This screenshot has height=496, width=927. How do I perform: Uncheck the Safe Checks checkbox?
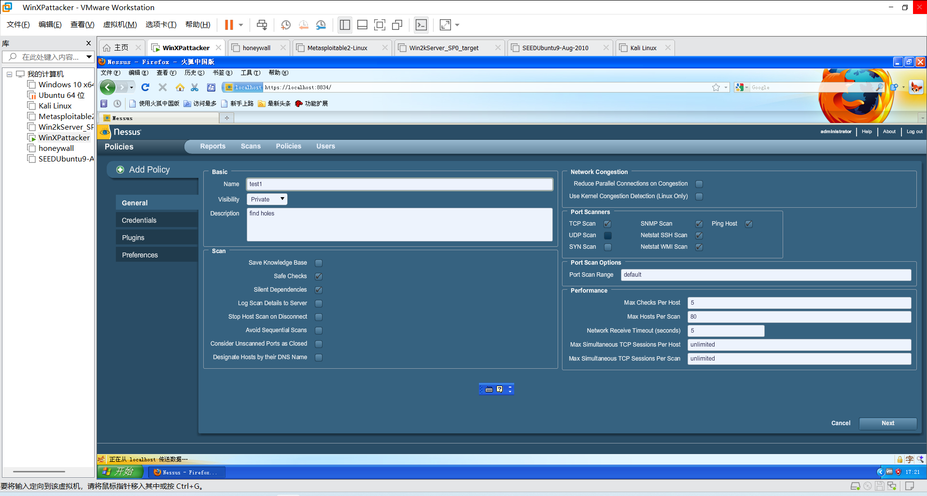(x=319, y=277)
